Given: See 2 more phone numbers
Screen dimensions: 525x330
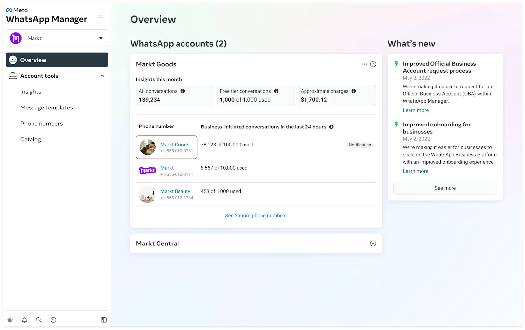Looking at the screenshot, I should [256, 215].
